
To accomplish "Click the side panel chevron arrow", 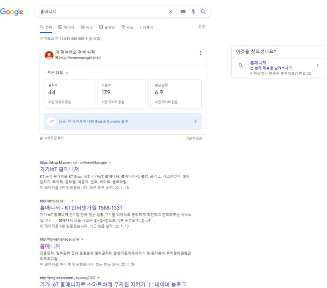I will [317, 65].
